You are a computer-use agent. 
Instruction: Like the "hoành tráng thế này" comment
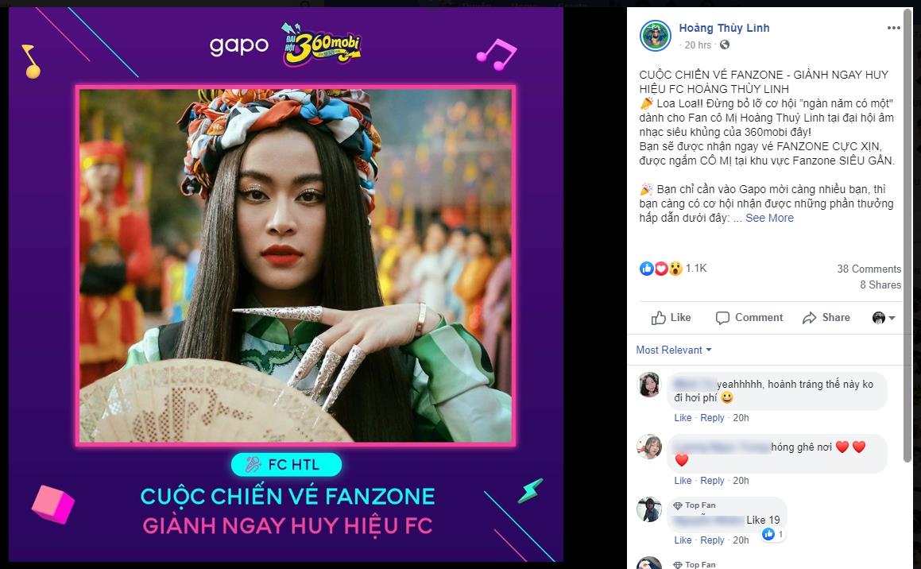(x=683, y=417)
